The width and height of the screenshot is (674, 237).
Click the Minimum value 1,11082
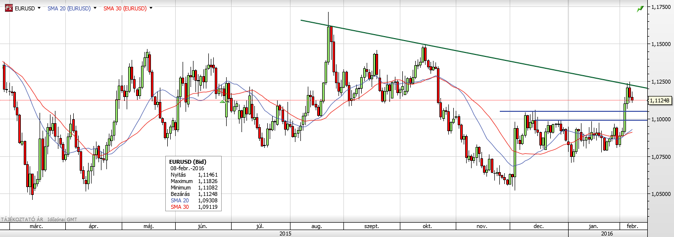(208, 188)
